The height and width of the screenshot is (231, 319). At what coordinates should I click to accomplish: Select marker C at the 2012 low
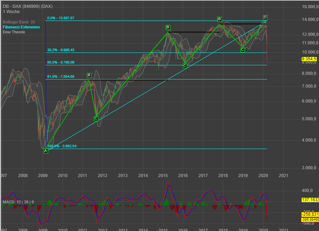coord(95,118)
